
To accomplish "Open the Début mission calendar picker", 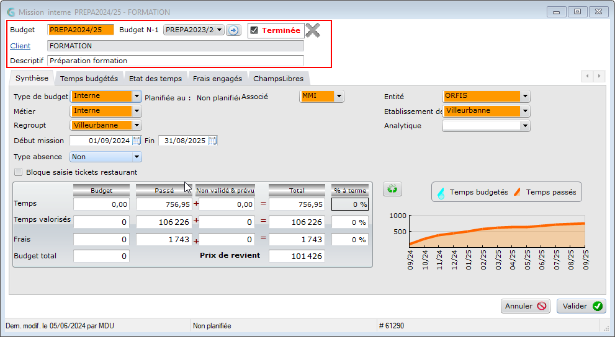I will coord(137,141).
